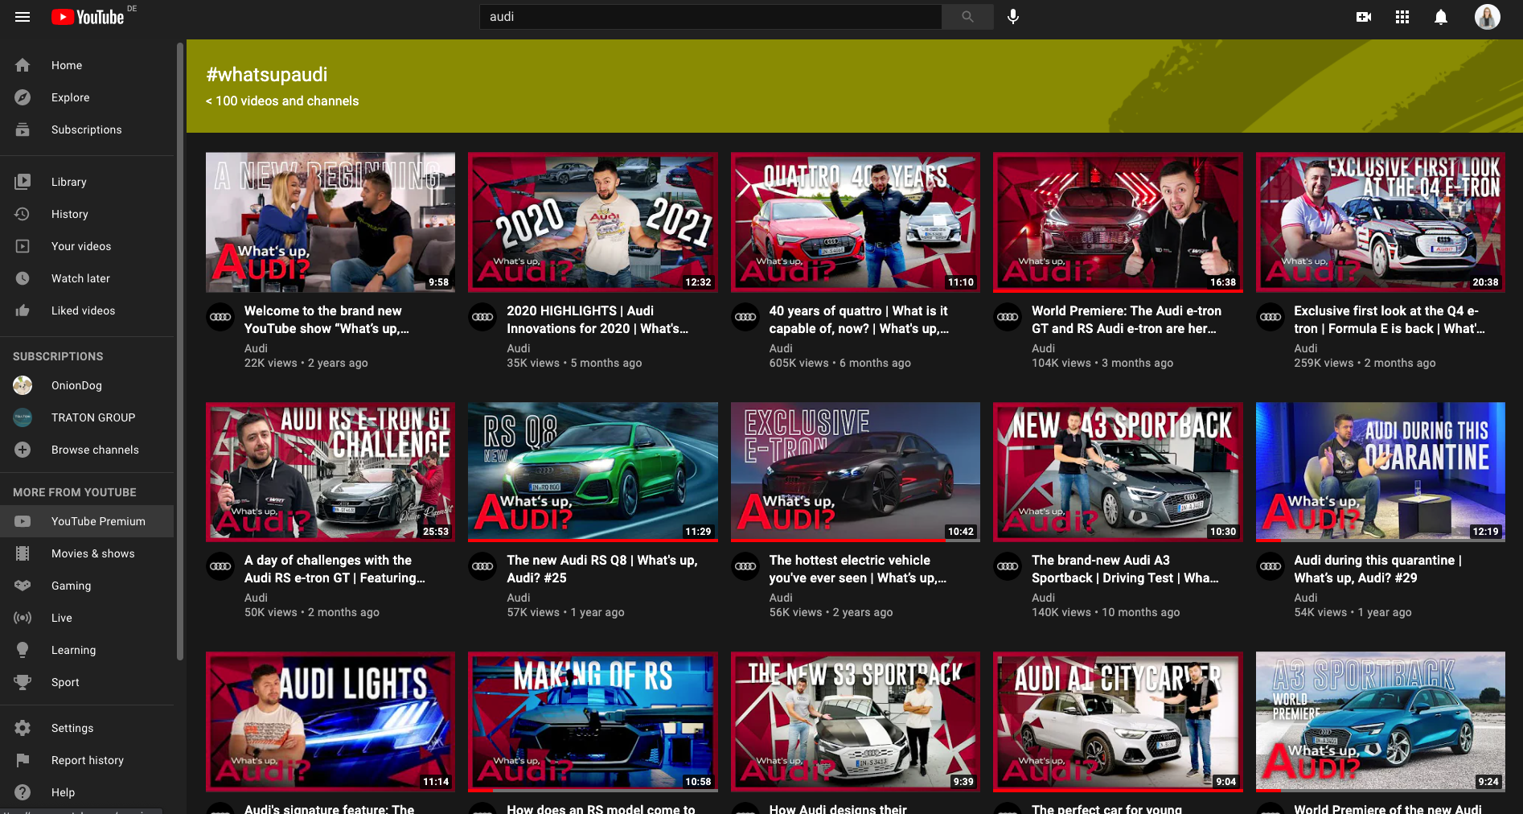
Task: Open the Audi Lights video thumbnail
Action: pyautogui.click(x=330, y=721)
